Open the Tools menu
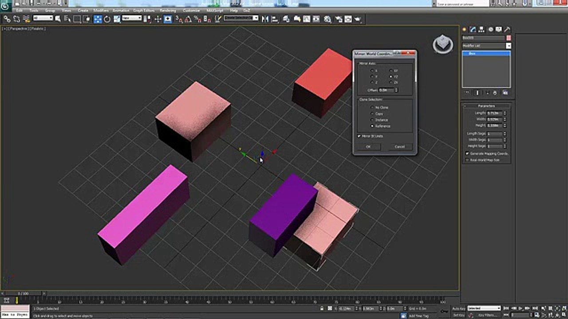This screenshot has width=568, height=319. click(34, 10)
